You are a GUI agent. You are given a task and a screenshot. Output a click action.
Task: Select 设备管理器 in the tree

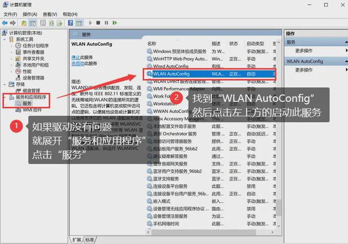[x=33, y=77]
